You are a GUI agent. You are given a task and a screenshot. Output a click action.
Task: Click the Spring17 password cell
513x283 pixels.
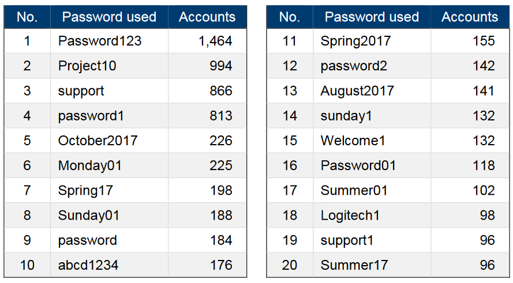[85, 190]
